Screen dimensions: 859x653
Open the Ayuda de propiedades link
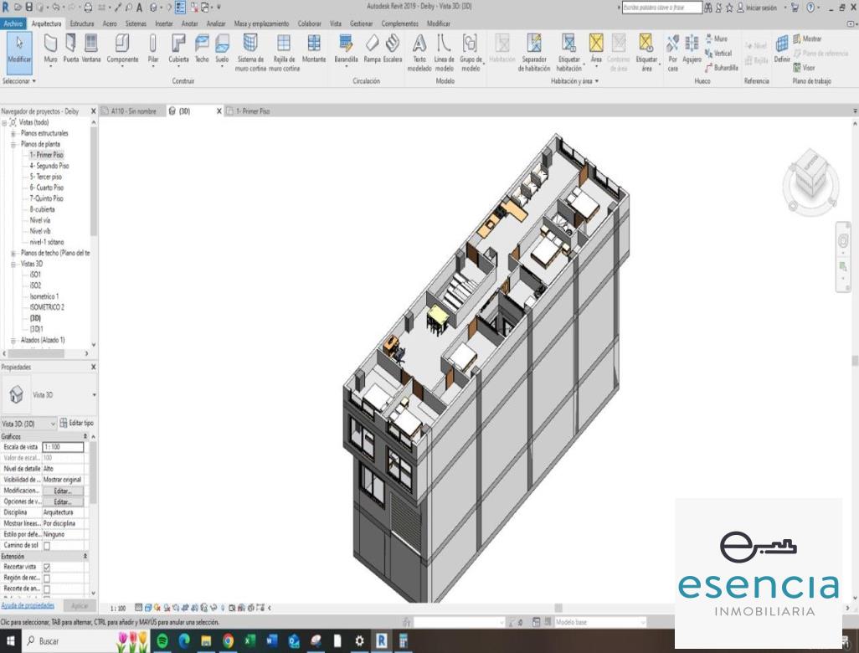[x=28, y=605]
